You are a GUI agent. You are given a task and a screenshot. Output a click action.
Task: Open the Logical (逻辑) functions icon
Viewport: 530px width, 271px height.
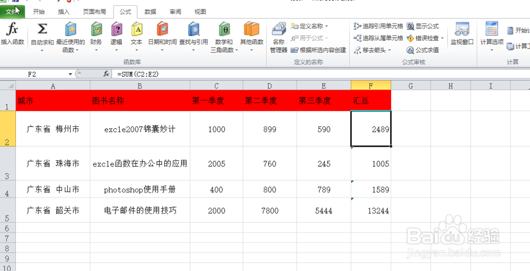pos(117,29)
